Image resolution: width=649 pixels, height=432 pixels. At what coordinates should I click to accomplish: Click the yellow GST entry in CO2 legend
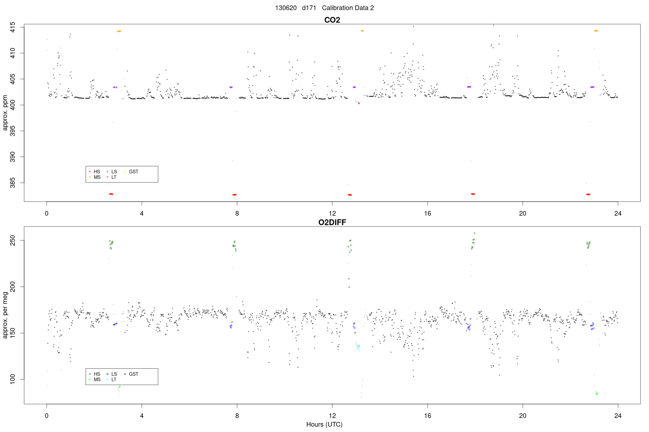(x=131, y=172)
